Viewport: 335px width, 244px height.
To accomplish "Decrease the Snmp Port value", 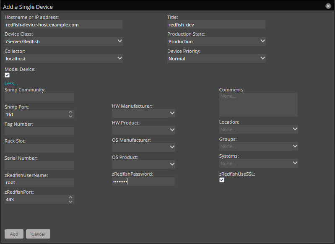I will point(70,117).
